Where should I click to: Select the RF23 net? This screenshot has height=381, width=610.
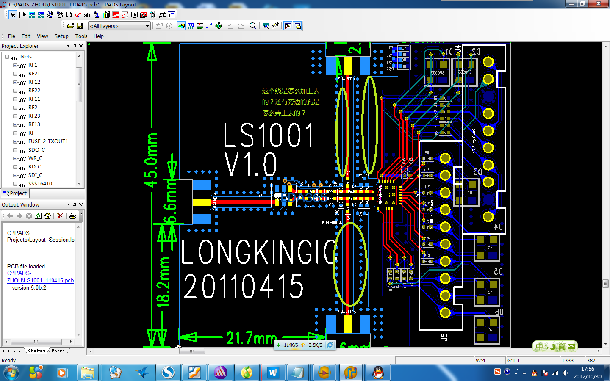(34, 116)
